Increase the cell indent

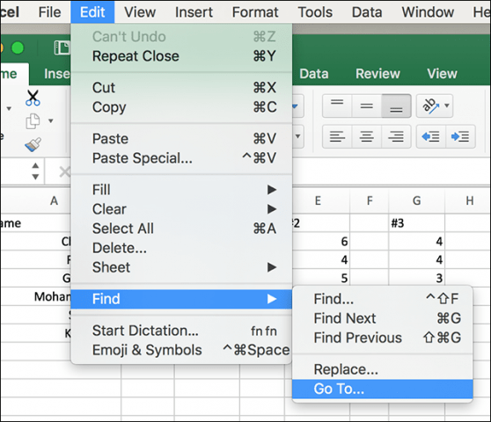tap(460, 136)
